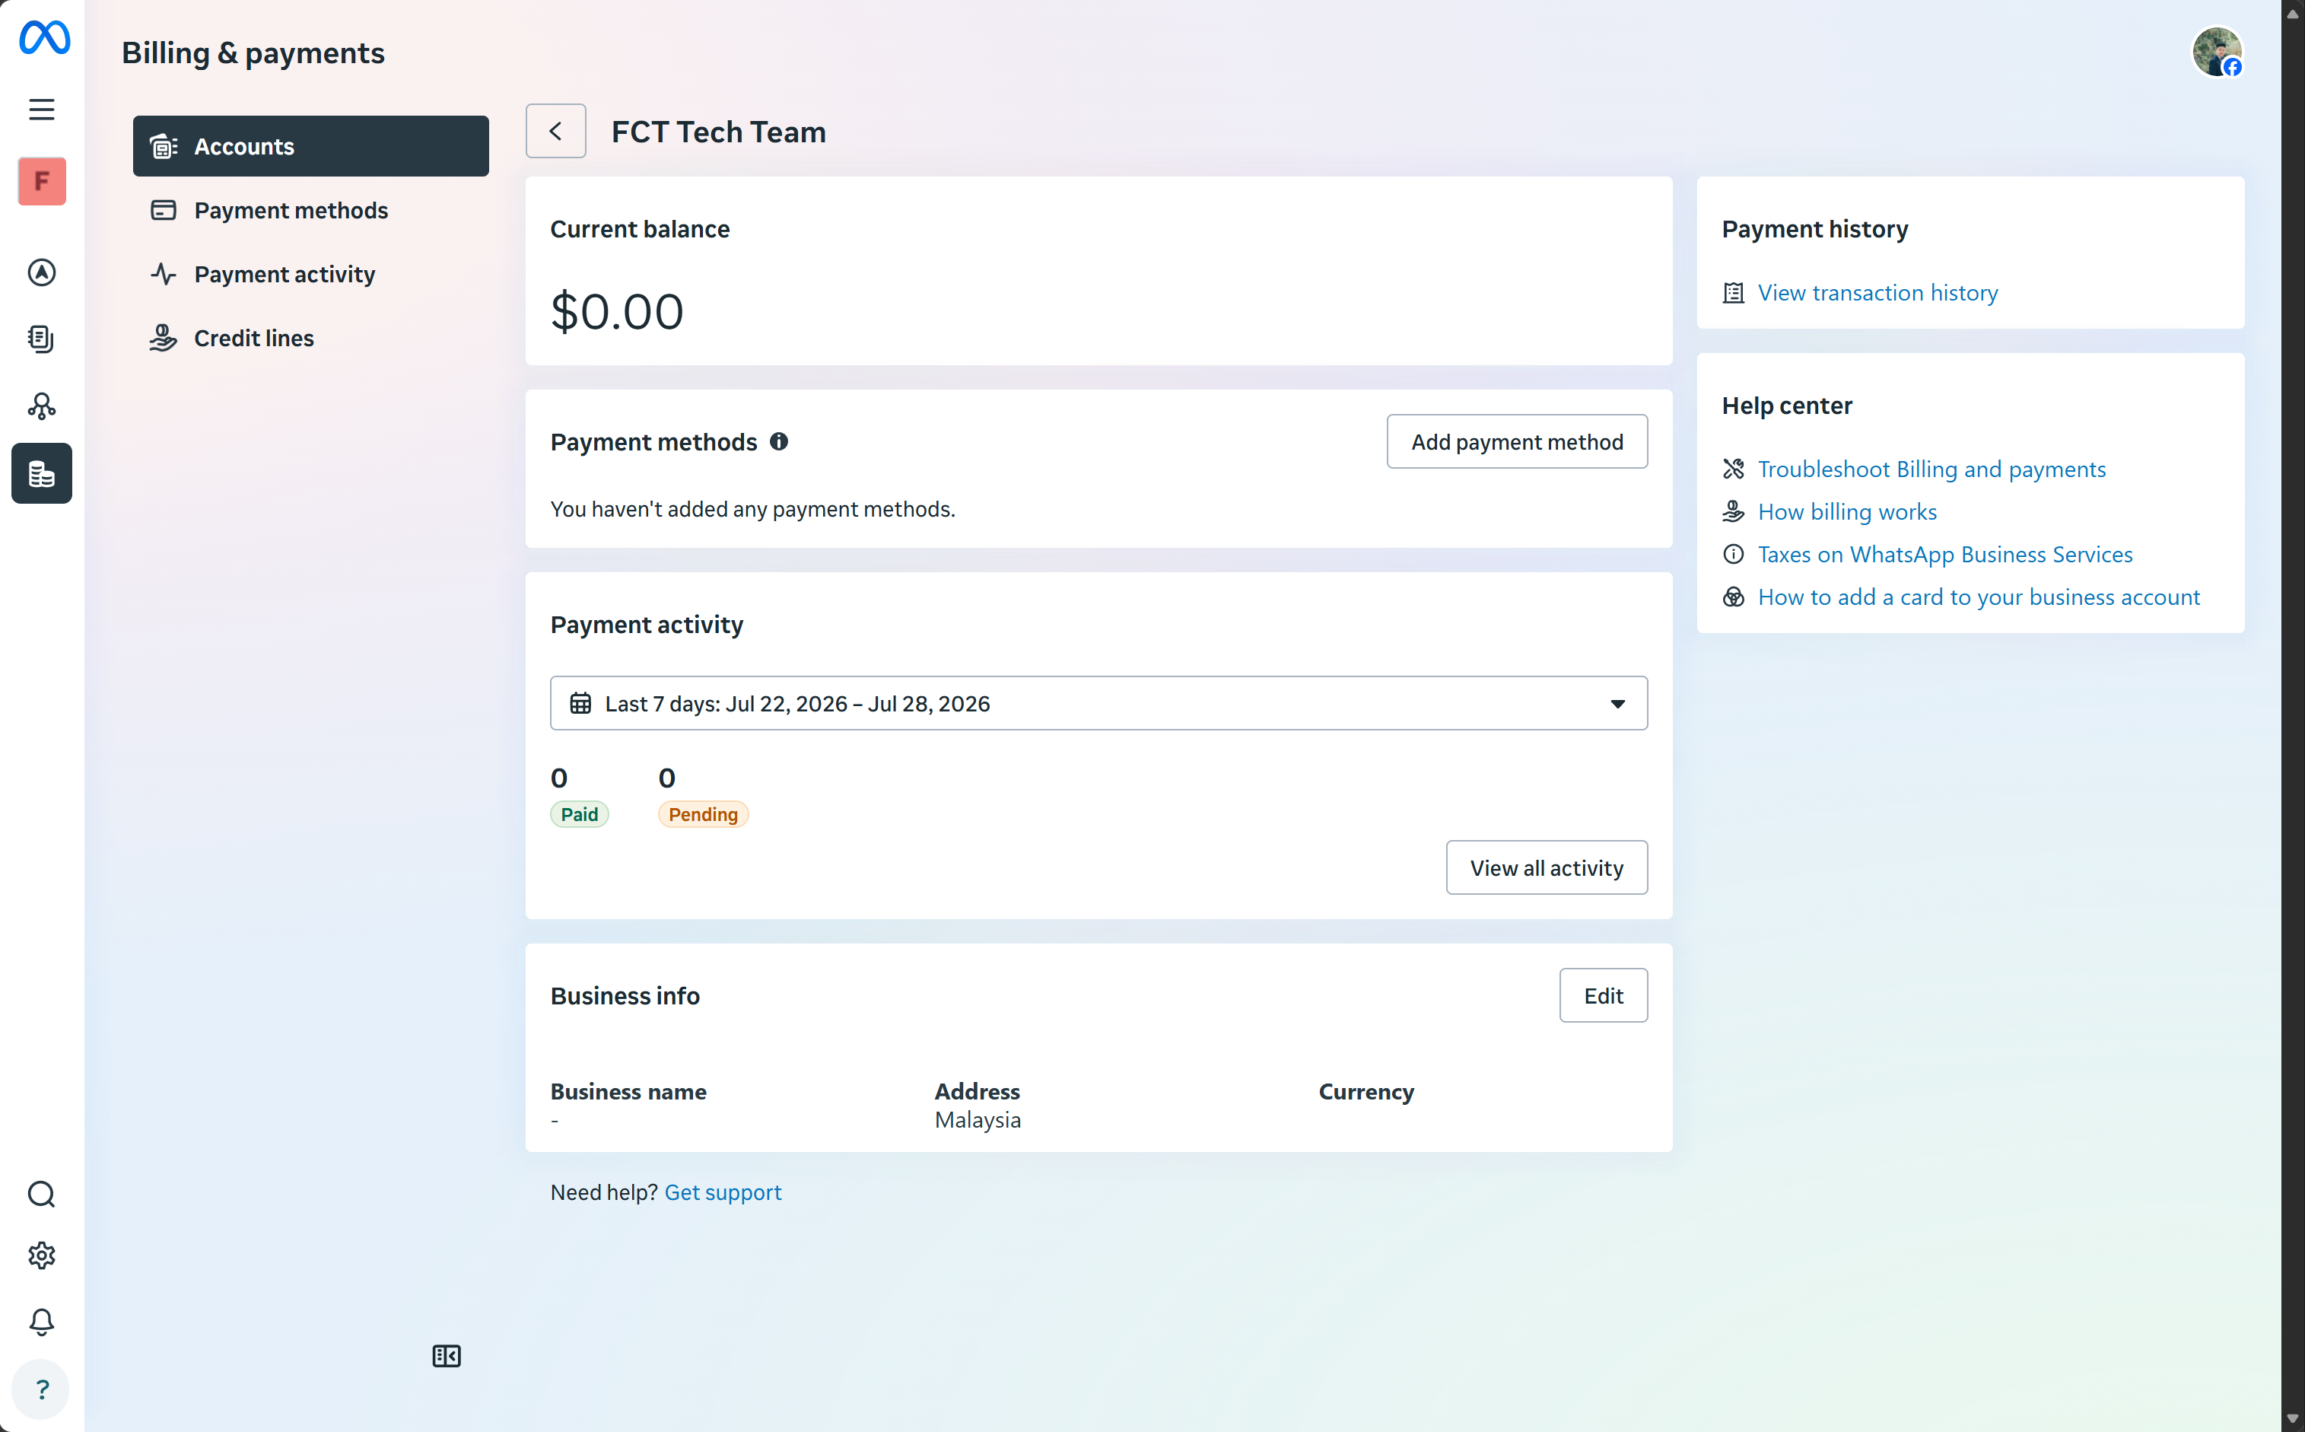
Task: Open the user profile avatar
Action: point(2217,51)
